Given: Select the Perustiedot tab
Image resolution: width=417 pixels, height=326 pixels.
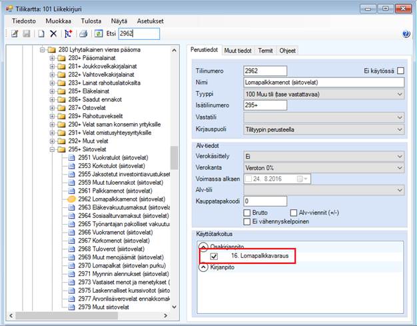Looking at the screenshot, I should 205,50.
